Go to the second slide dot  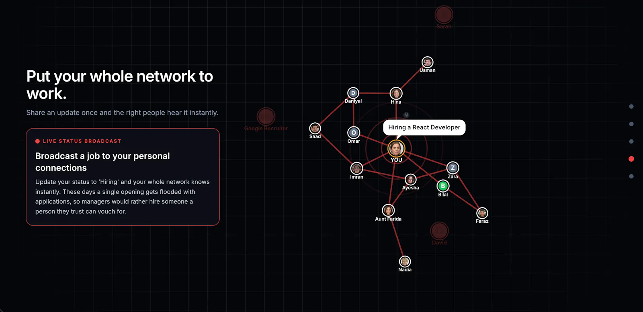[x=631, y=124]
